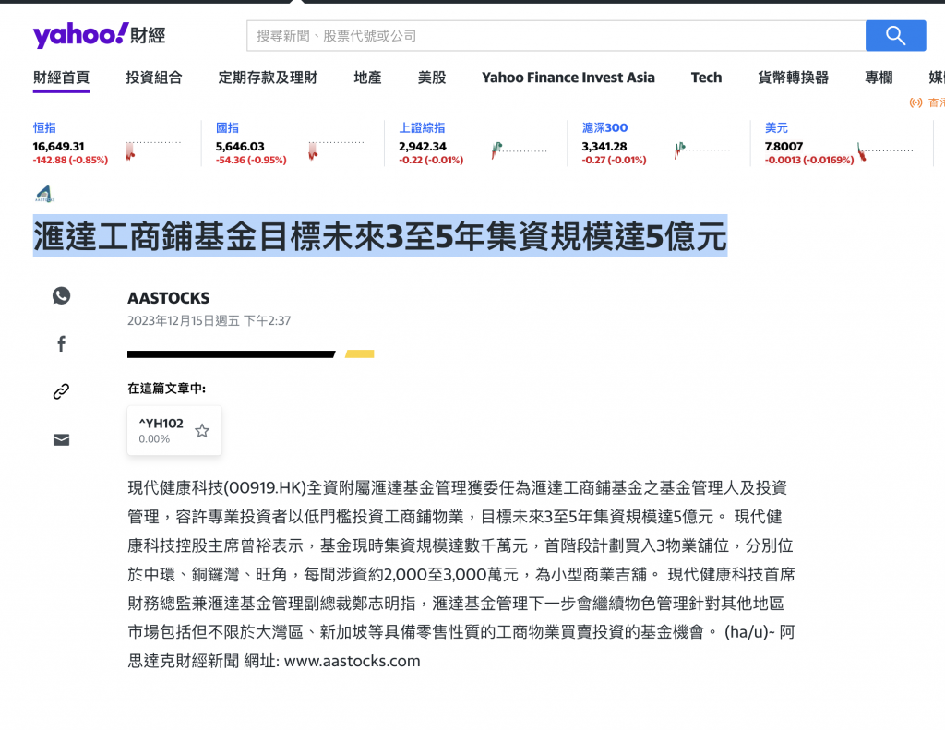The image size is (945, 730).
Task: Click the 00919.HK stock code in article
Action: (x=265, y=487)
